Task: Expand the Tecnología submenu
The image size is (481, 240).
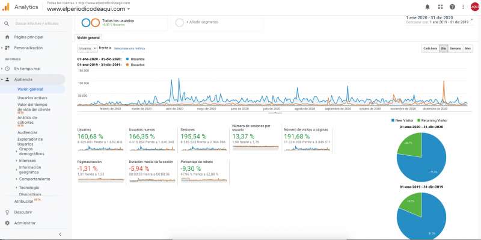Action: click(x=16, y=188)
